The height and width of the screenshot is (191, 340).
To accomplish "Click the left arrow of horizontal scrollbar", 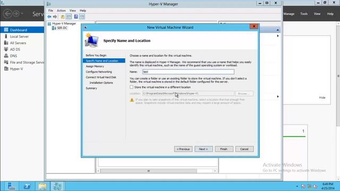I will coord(98,171).
